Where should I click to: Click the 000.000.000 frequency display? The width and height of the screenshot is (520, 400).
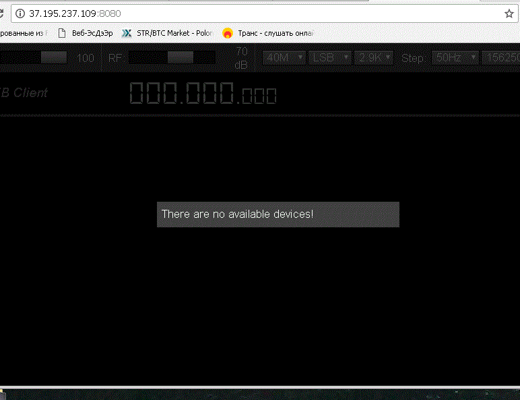tap(202, 94)
